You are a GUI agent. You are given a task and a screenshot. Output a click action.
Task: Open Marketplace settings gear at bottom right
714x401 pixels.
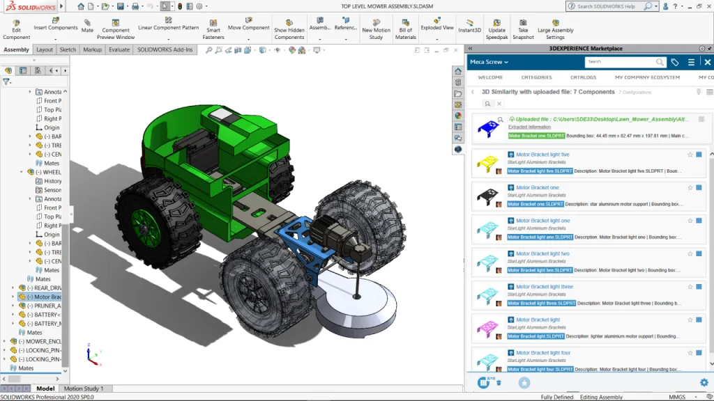[x=704, y=383]
